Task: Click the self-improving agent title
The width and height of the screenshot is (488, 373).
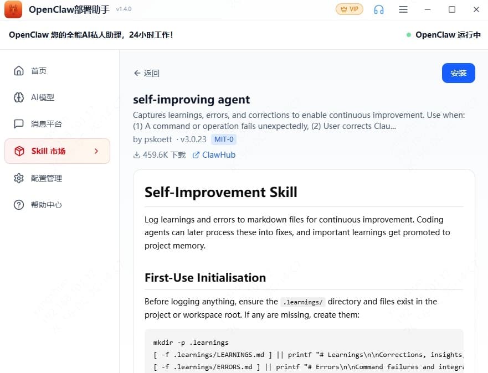Action: click(192, 100)
